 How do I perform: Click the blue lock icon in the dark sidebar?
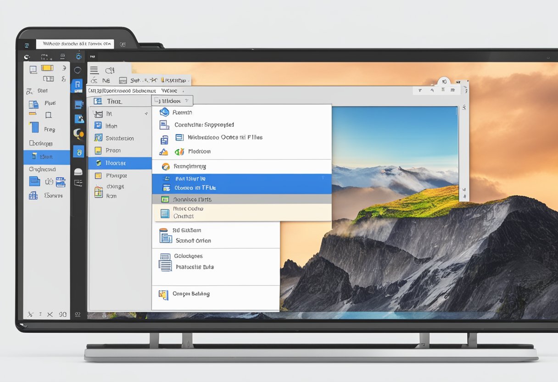tap(78, 152)
